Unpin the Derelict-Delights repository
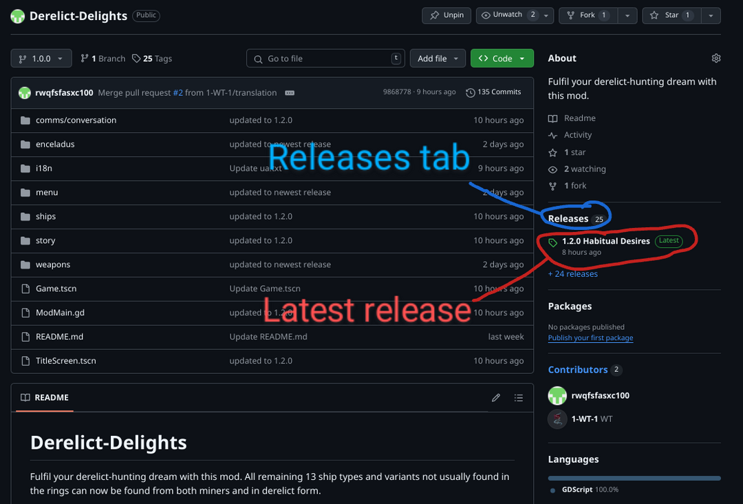743x504 pixels. click(x=446, y=15)
